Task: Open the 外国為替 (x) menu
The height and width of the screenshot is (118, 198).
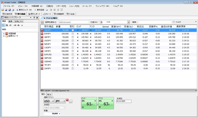Action: pyautogui.click(x=37, y=6)
